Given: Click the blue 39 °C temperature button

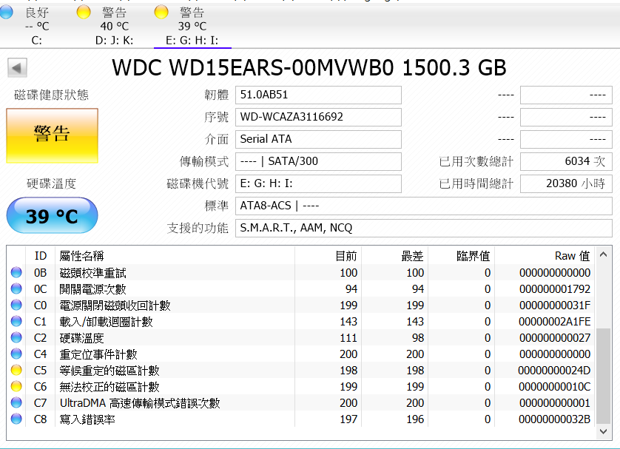Looking at the screenshot, I should click(x=53, y=215).
